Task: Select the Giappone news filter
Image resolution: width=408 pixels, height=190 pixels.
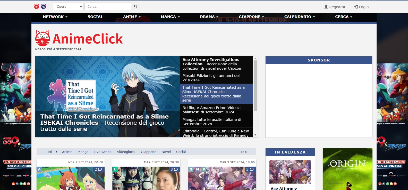Action: pyautogui.click(x=149, y=152)
